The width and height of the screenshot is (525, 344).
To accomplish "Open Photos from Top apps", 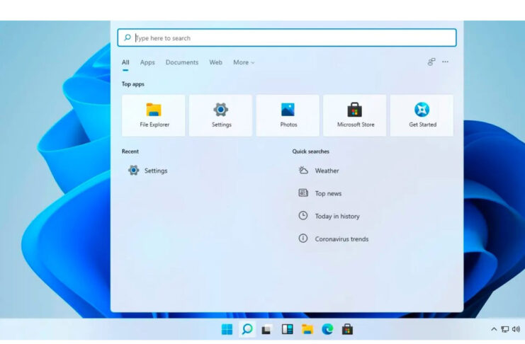I will pos(288,115).
